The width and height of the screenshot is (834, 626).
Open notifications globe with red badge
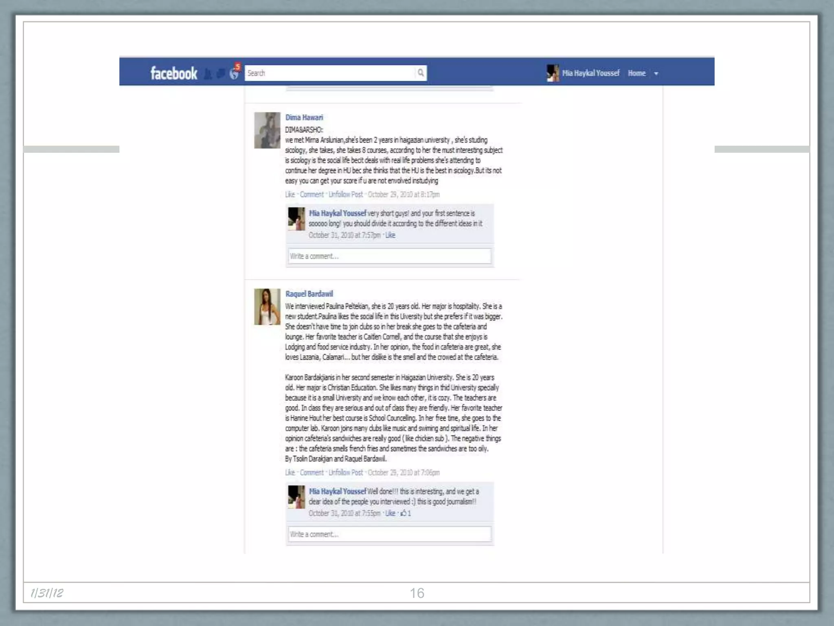(234, 73)
